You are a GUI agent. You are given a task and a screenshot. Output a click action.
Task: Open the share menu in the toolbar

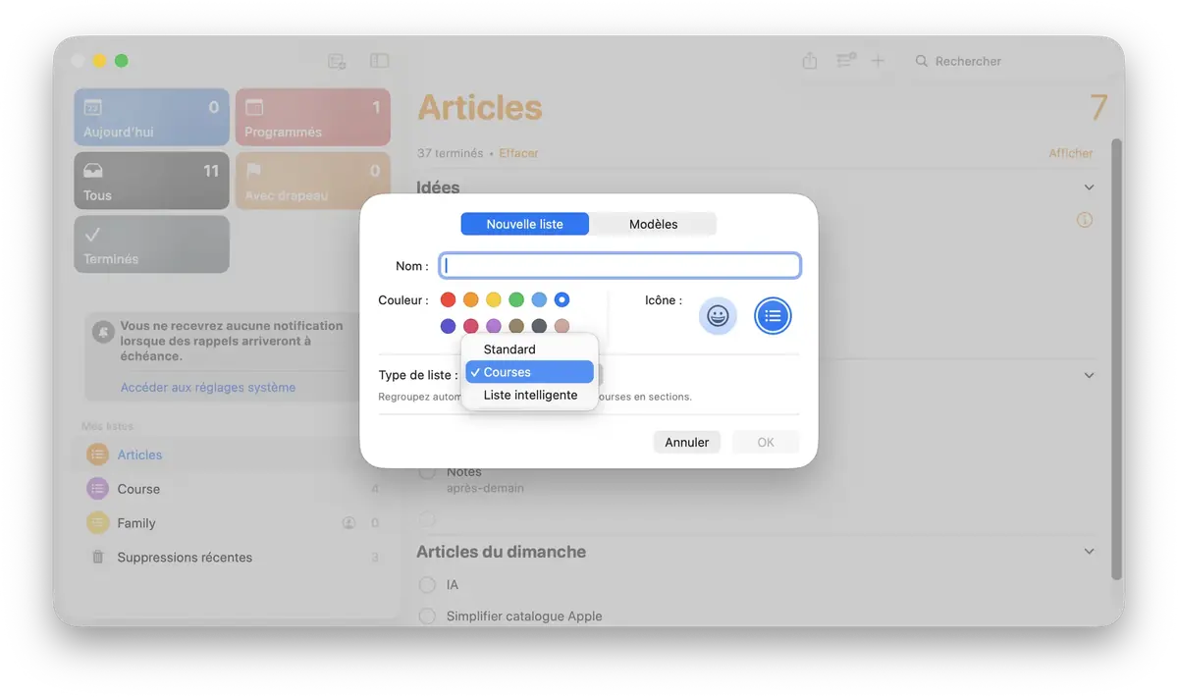point(809,61)
